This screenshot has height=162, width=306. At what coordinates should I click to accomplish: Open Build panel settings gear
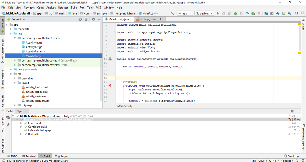pyautogui.click(x=292, y=111)
